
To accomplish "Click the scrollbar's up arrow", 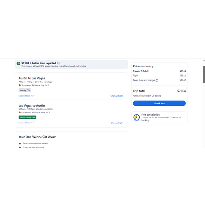I will point(204,60).
